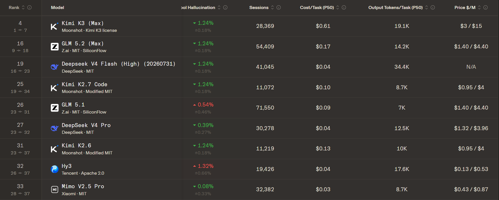The image size is (499, 200).
Task: Open the Hy3 model name
Action: [67, 166]
